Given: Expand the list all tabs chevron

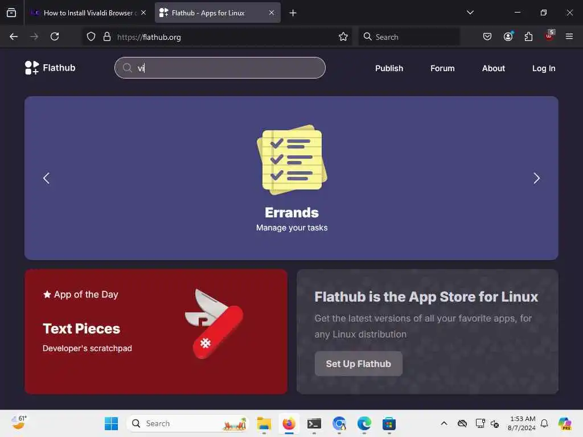Looking at the screenshot, I should click(x=470, y=13).
